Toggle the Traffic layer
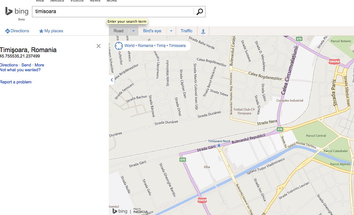 pos(187,31)
